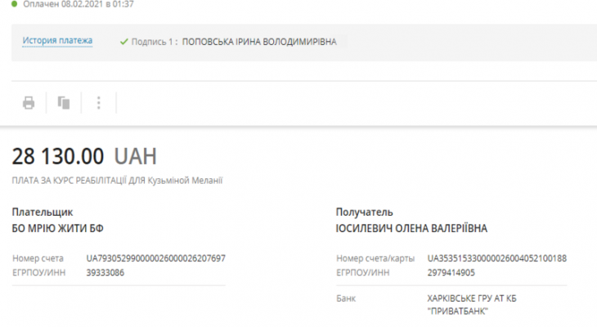Click bank name ХАРКІВСЬКЕ ГРУ АТ КБ ПРИВАТБАНК
The height and width of the screenshot is (327, 597).
tap(472, 305)
